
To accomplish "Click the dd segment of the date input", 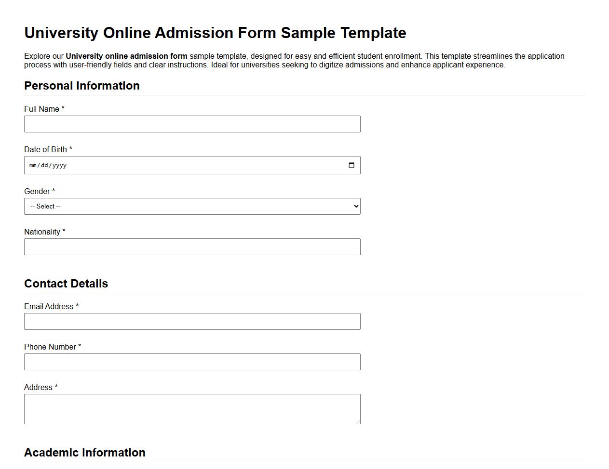I will [44, 165].
